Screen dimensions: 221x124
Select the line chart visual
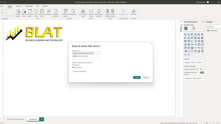click(185, 38)
